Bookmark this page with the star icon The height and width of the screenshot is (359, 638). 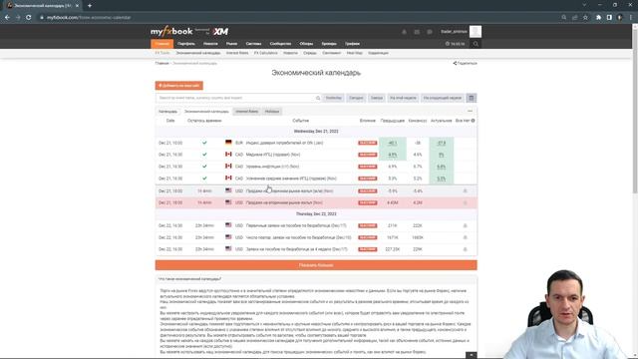click(585, 18)
